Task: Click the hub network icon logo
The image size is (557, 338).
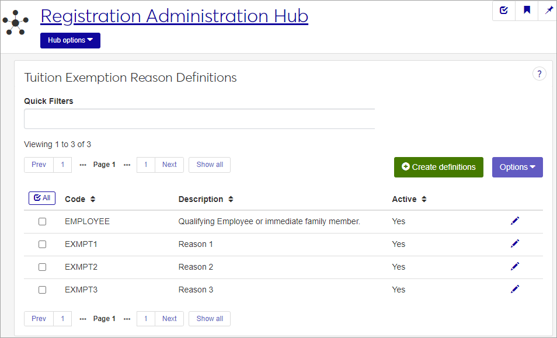Action: 15,23
